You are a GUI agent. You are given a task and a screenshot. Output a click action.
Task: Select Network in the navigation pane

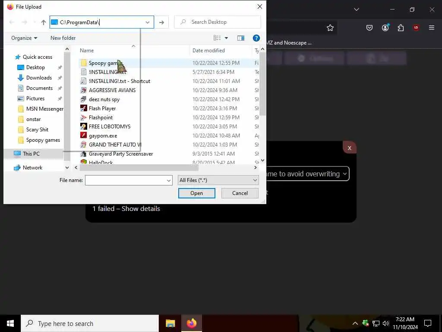tap(32, 168)
